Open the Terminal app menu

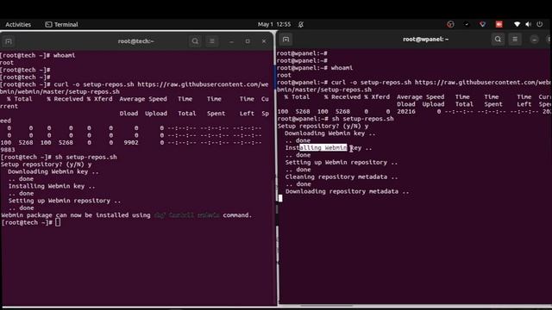coord(61,24)
